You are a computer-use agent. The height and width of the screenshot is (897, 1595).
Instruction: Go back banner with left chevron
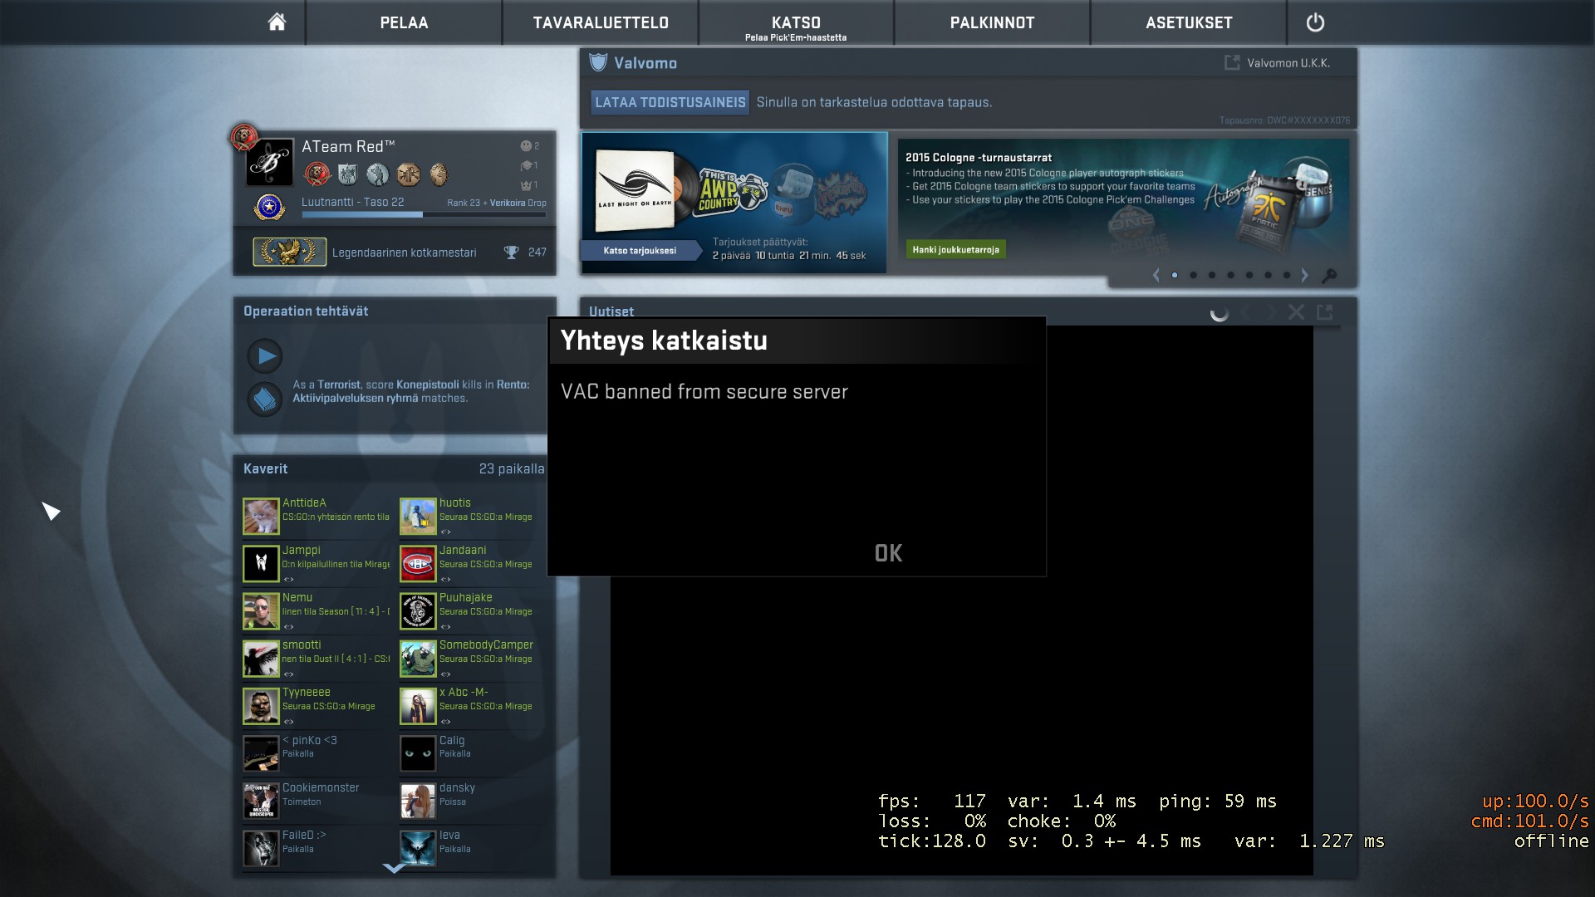[x=1156, y=275]
